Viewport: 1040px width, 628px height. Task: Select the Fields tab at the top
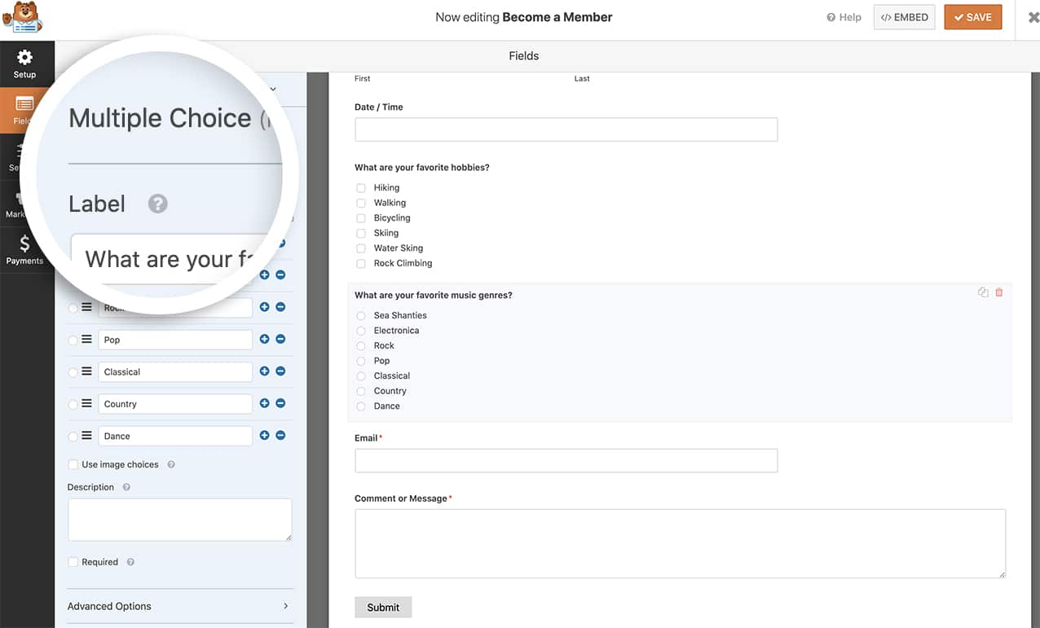point(523,55)
